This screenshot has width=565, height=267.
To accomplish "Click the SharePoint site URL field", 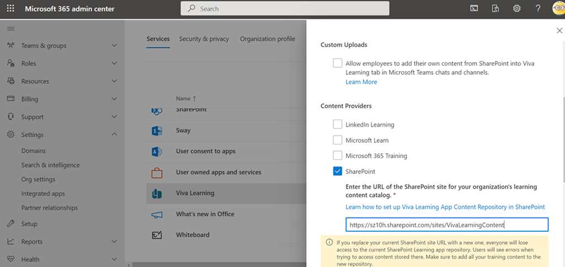I will pos(446,225).
